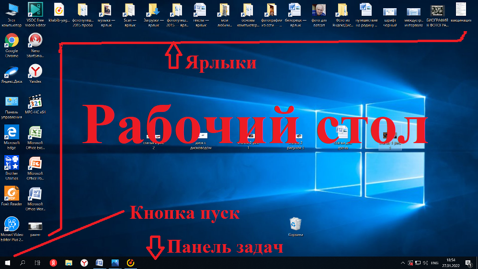The width and height of the screenshot is (478, 269).
Task: Launch VSDC Free Video Editor shortcut
Action: tap(35, 14)
